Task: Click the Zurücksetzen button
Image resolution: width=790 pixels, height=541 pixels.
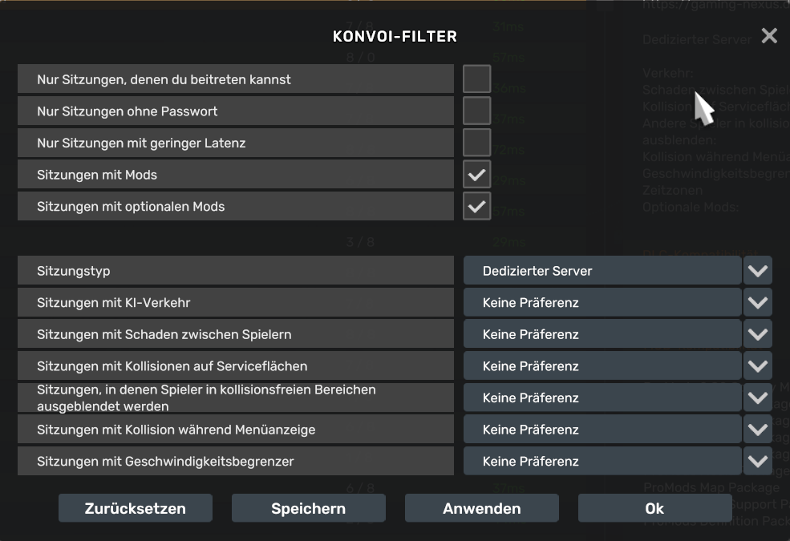Action: click(135, 508)
